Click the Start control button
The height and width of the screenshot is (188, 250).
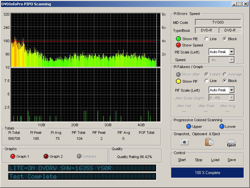[x=182, y=160]
